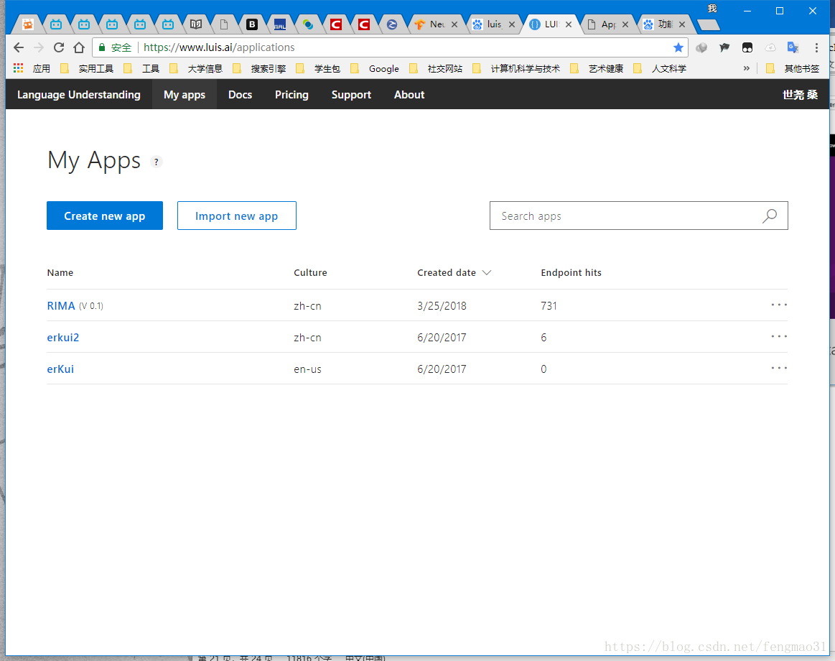Show hidden bookmarks with chevron

747,68
